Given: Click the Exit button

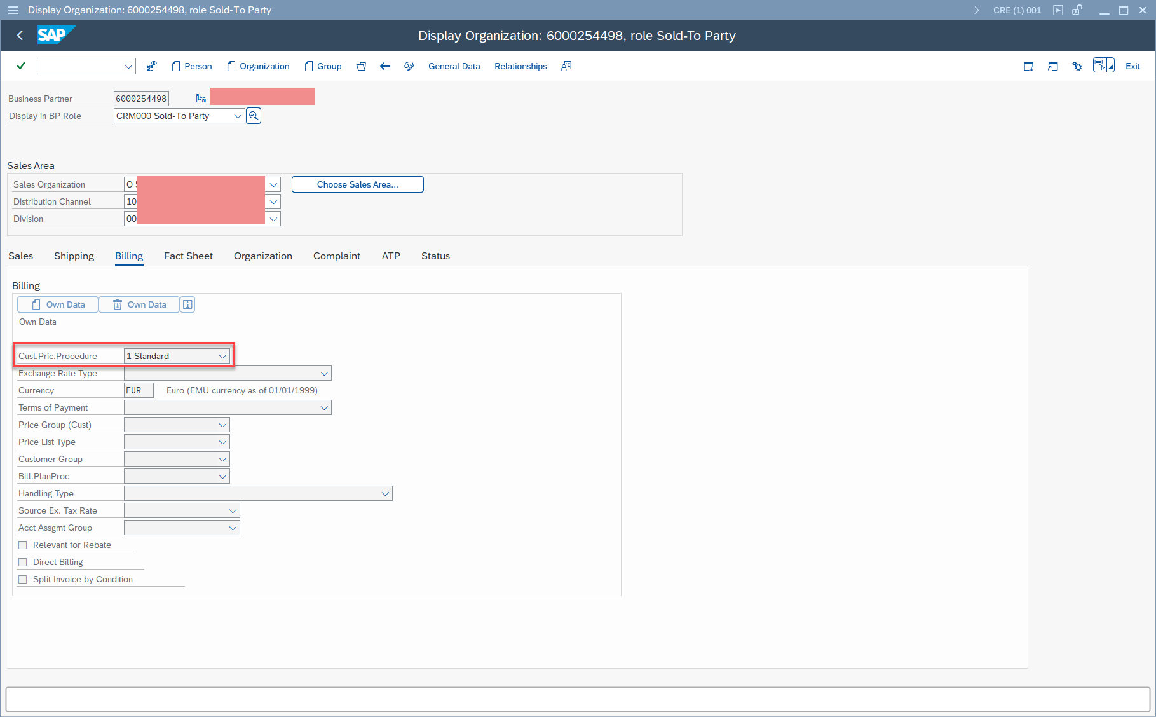Looking at the screenshot, I should pos(1132,66).
